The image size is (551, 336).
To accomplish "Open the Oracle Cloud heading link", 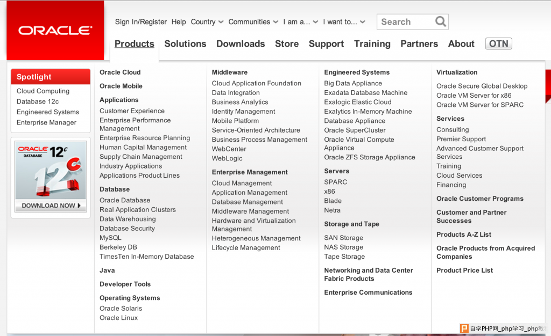I will tap(120, 72).
